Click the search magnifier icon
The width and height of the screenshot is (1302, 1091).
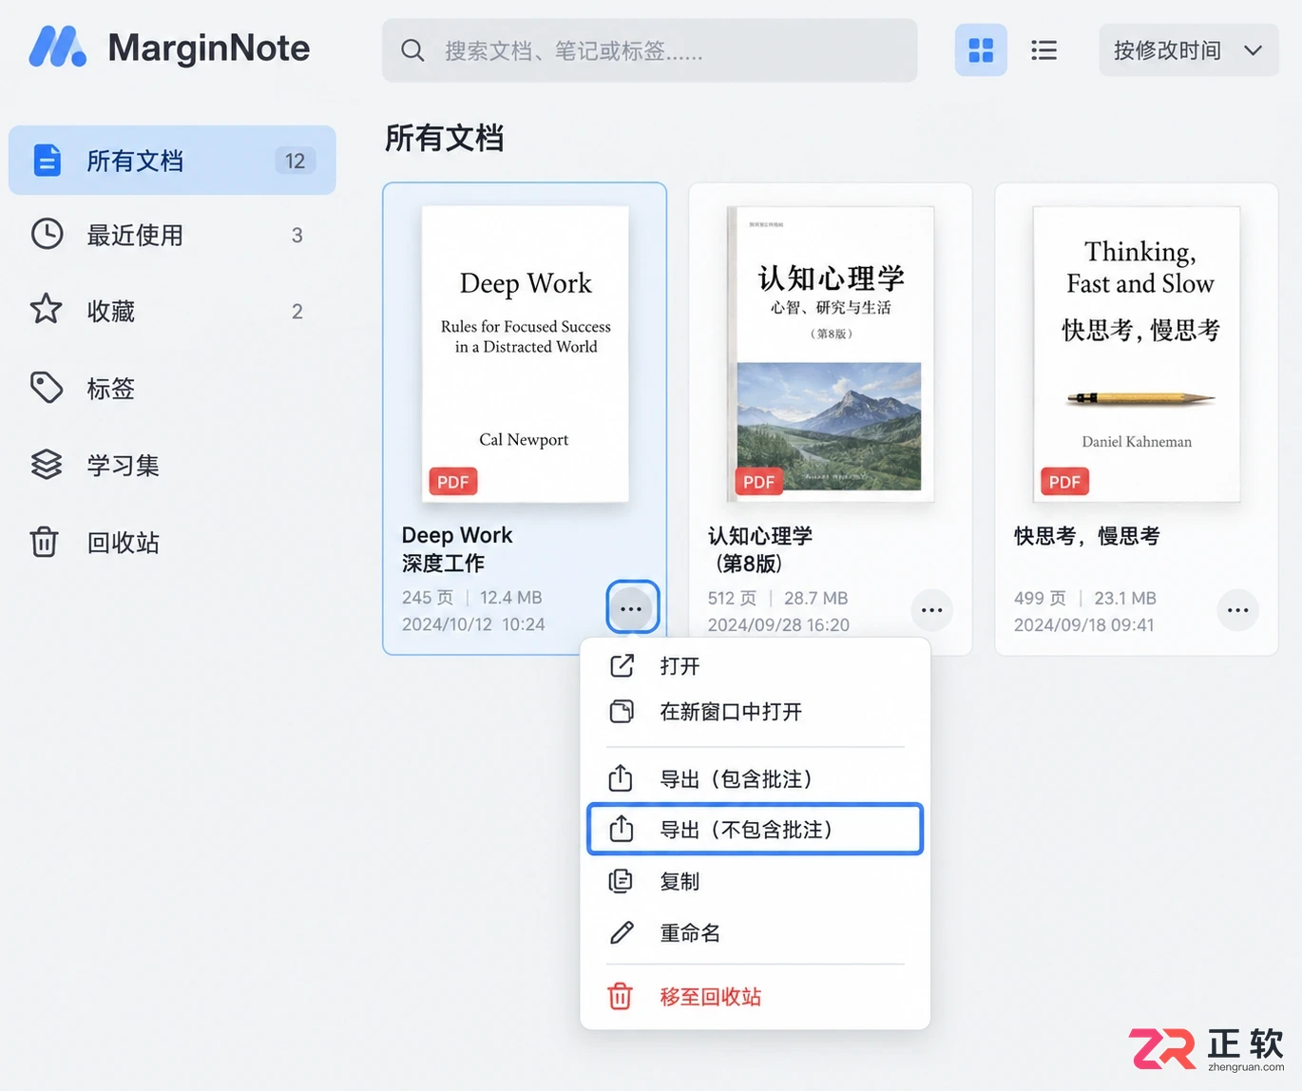[412, 50]
